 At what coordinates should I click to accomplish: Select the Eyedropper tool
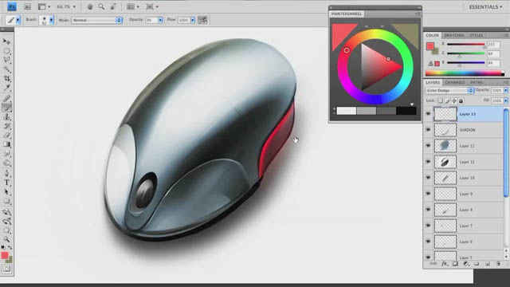[x=7, y=88]
